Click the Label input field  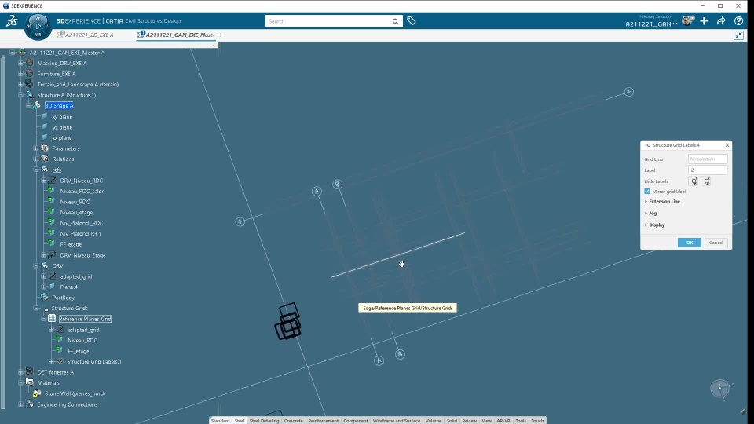708,170
